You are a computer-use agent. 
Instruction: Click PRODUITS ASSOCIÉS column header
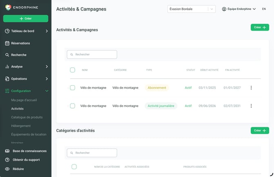pyautogui.click(x=195, y=167)
